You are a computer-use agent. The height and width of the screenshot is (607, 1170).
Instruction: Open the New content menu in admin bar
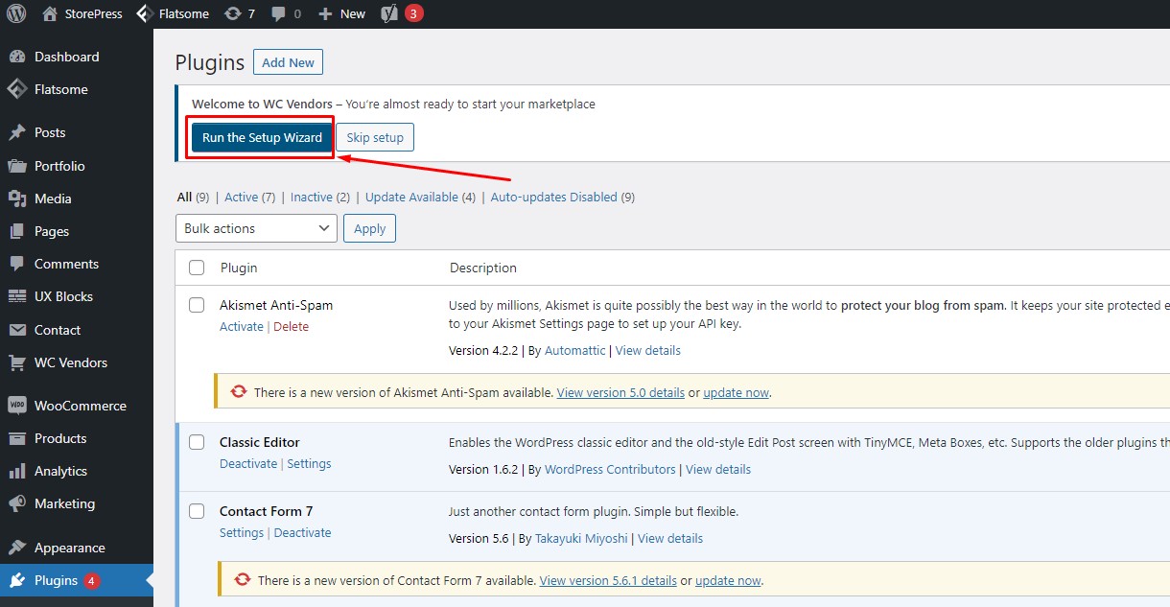point(342,13)
